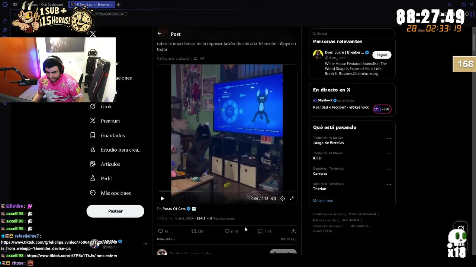Reply via the comment icon showing 84
The width and height of the screenshot is (476, 267).
(163, 231)
